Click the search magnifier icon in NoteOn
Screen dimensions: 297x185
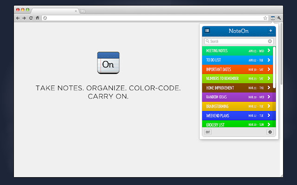pyautogui.click(x=207, y=41)
